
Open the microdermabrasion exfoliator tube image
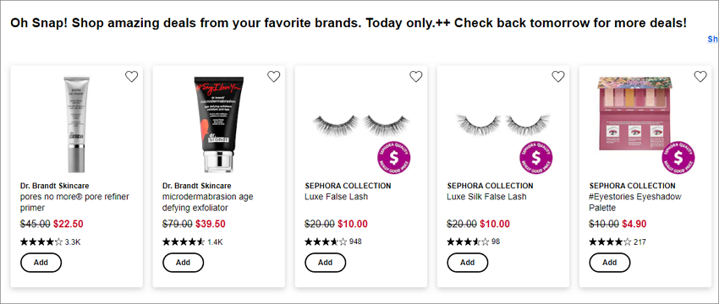[219, 124]
